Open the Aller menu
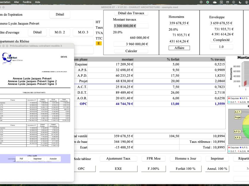 tap(17, 2)
